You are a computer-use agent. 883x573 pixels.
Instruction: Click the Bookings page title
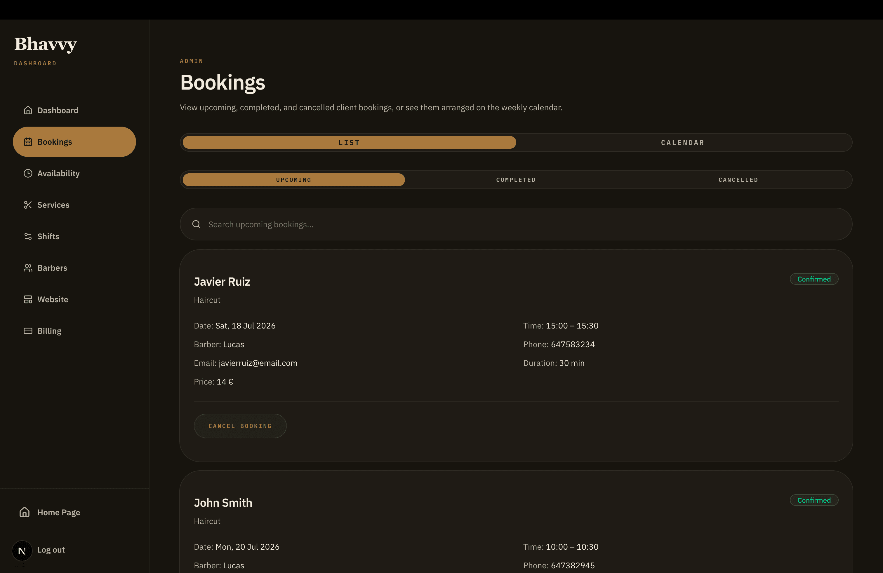[223, 82]
